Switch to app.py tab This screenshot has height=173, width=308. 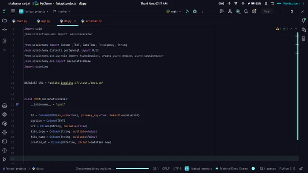pyautogui.click(x=43, y=21)
